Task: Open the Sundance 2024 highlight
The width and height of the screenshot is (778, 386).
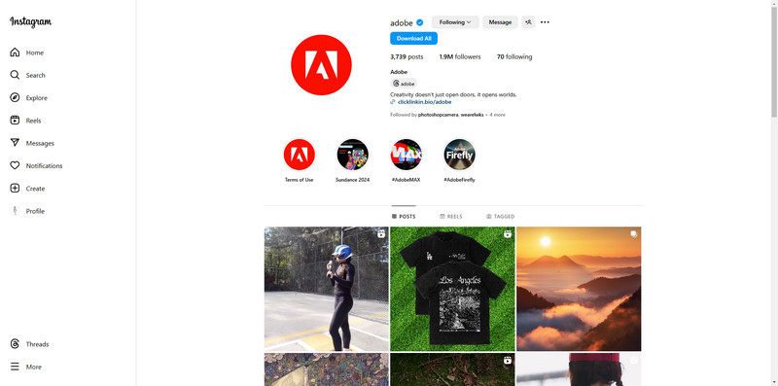Action: coord(352,155)
